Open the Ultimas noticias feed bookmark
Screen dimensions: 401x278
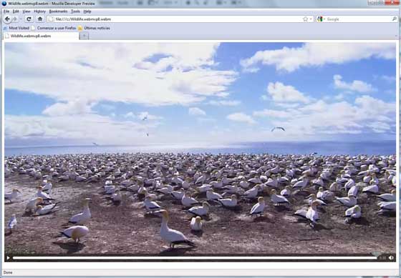(x=94, y=28)
